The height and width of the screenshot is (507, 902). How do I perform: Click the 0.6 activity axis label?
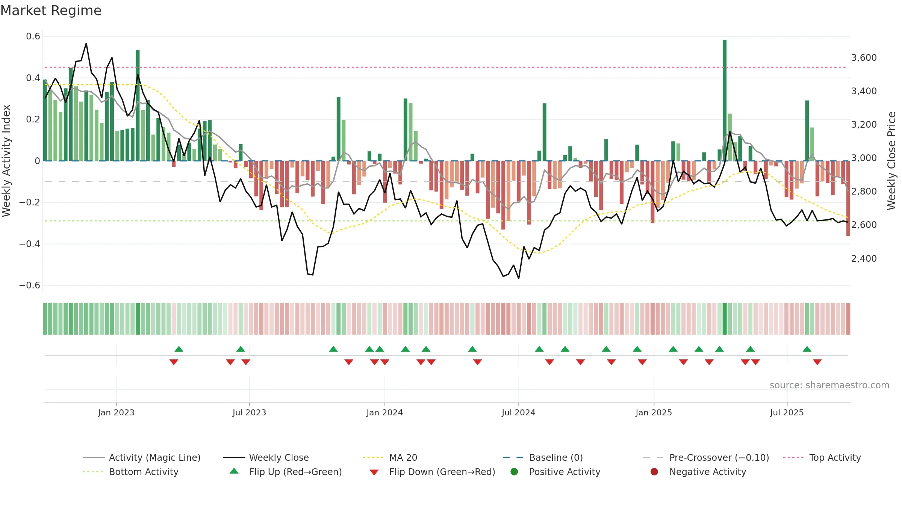tap(33, 36)
